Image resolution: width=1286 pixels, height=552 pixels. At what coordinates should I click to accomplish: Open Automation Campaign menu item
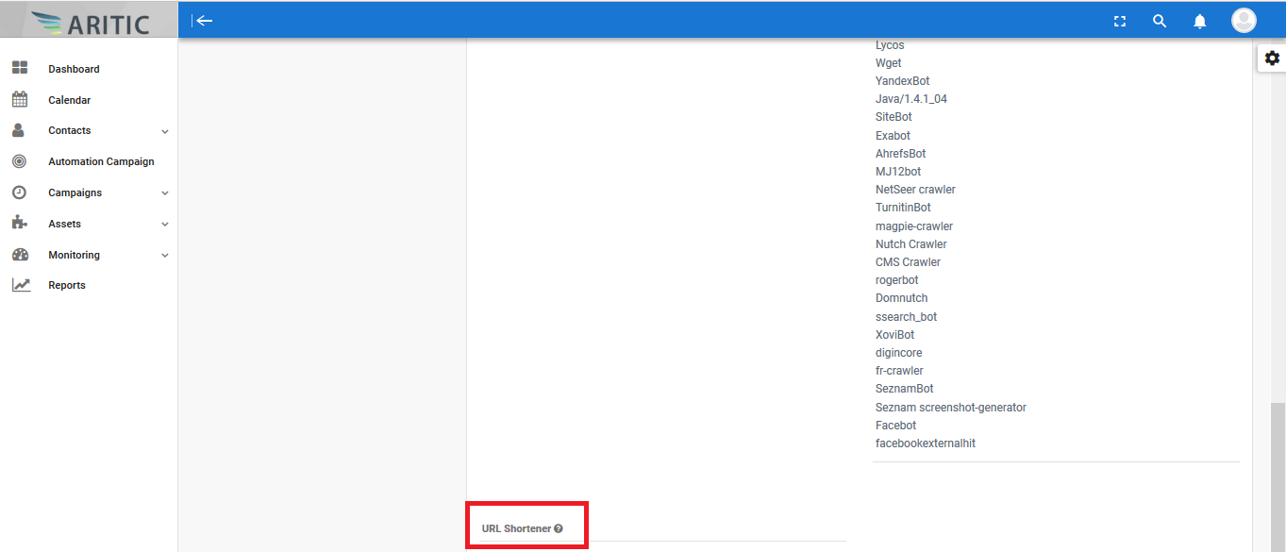[x=101, y=161]
